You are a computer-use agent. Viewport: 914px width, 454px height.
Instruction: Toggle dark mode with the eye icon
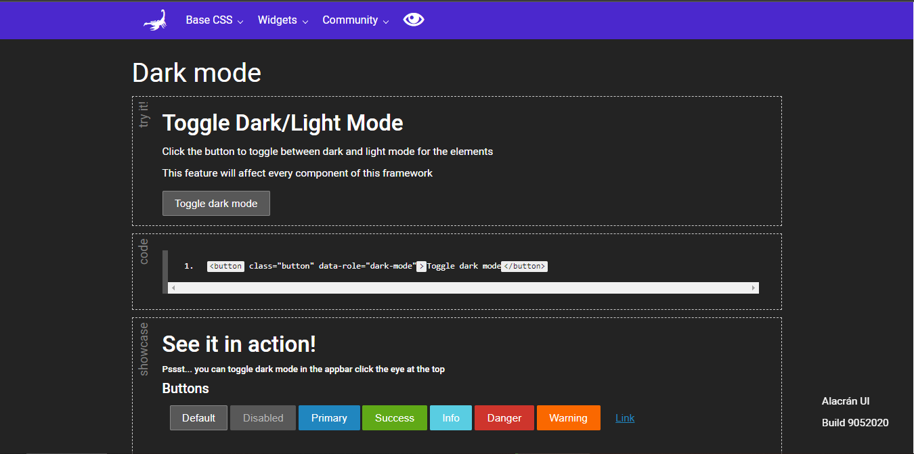(x=414, y=20)
